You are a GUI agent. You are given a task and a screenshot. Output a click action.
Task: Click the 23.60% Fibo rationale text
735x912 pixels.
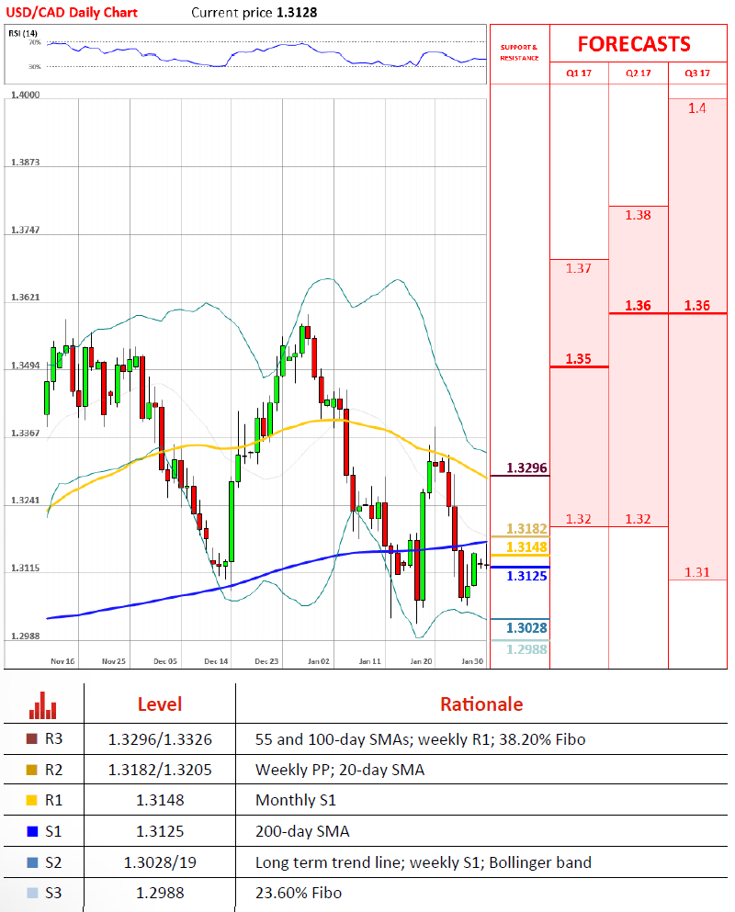pyautogui.click(x=298, y=893)
